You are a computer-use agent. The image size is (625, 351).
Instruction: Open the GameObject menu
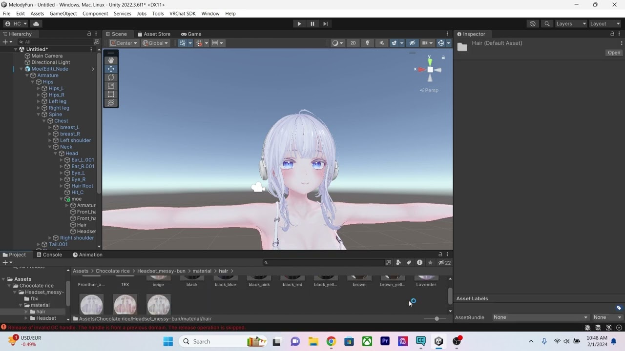coord(63,14)
